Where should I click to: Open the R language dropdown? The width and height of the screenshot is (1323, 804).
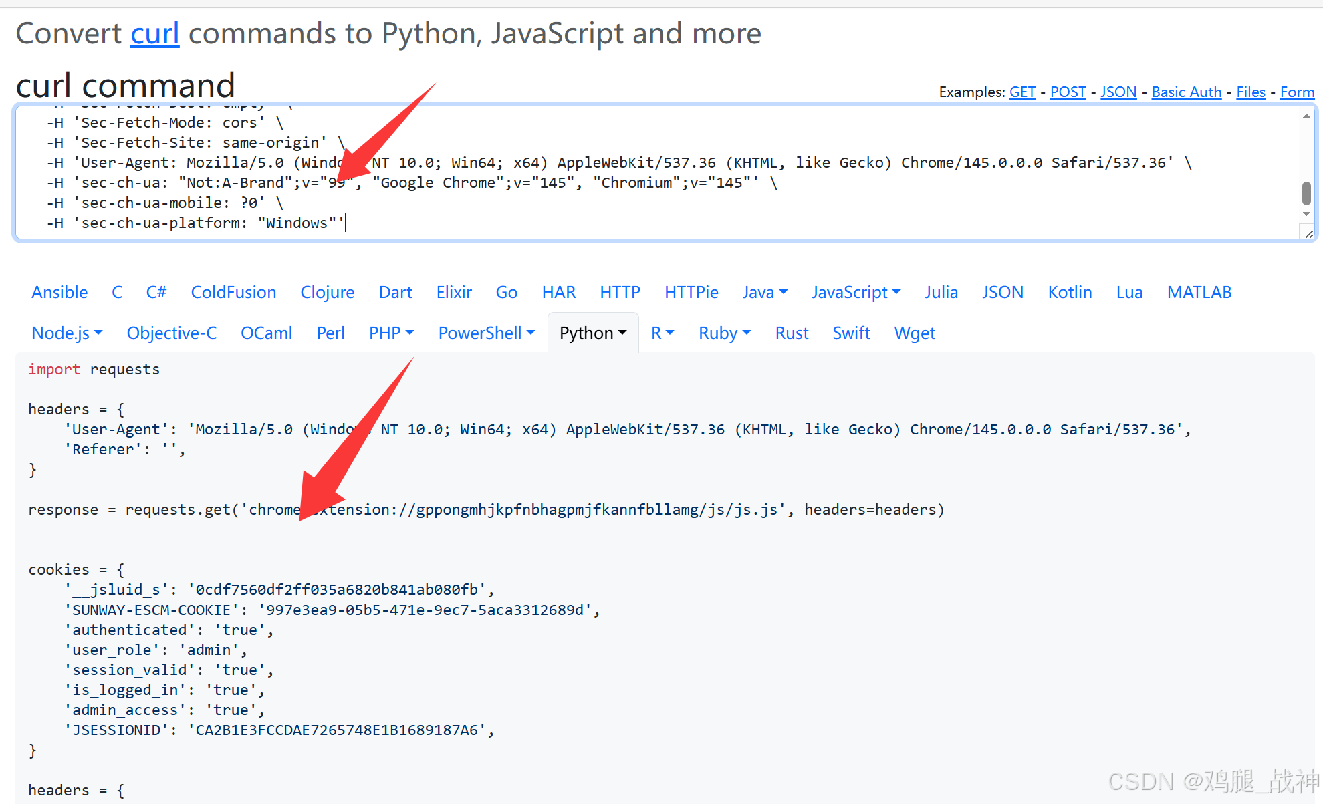pos(662,333)
